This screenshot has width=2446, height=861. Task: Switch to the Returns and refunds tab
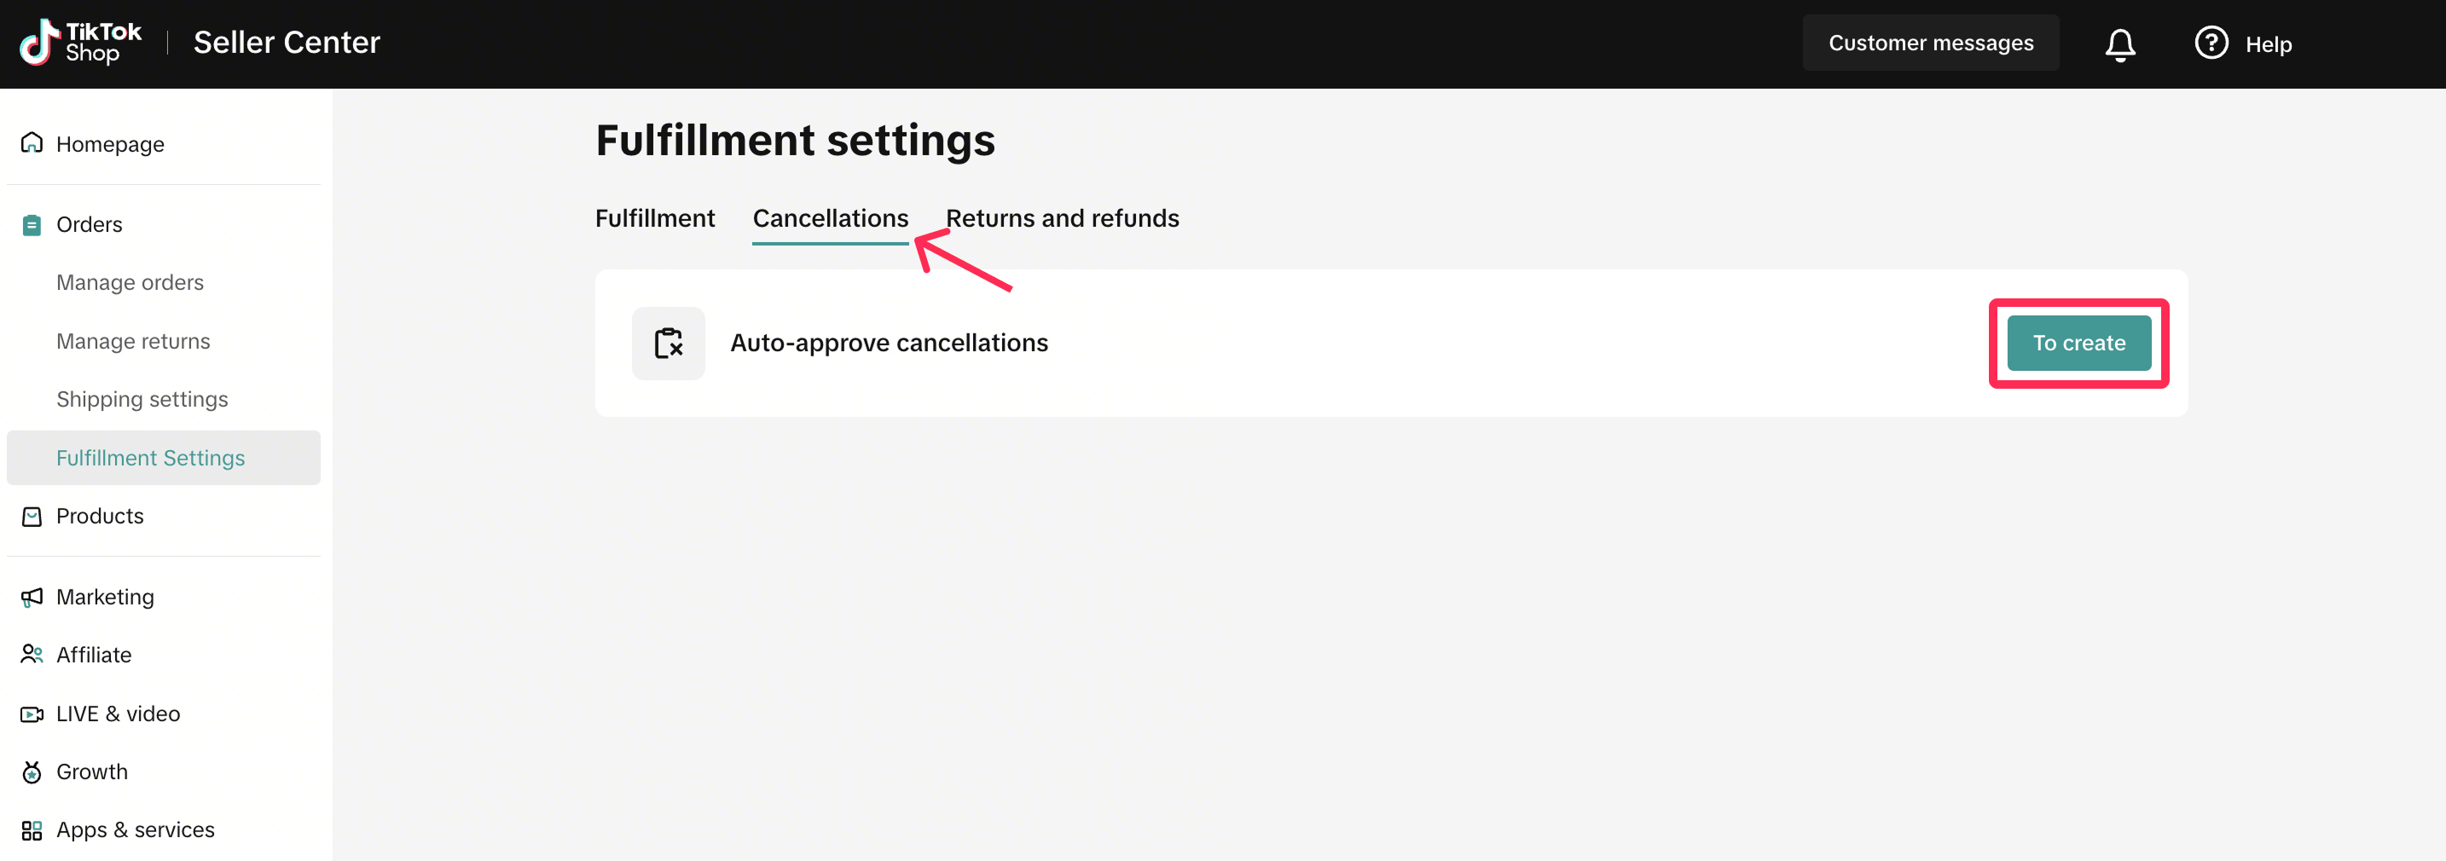(x=1062, y=218)
